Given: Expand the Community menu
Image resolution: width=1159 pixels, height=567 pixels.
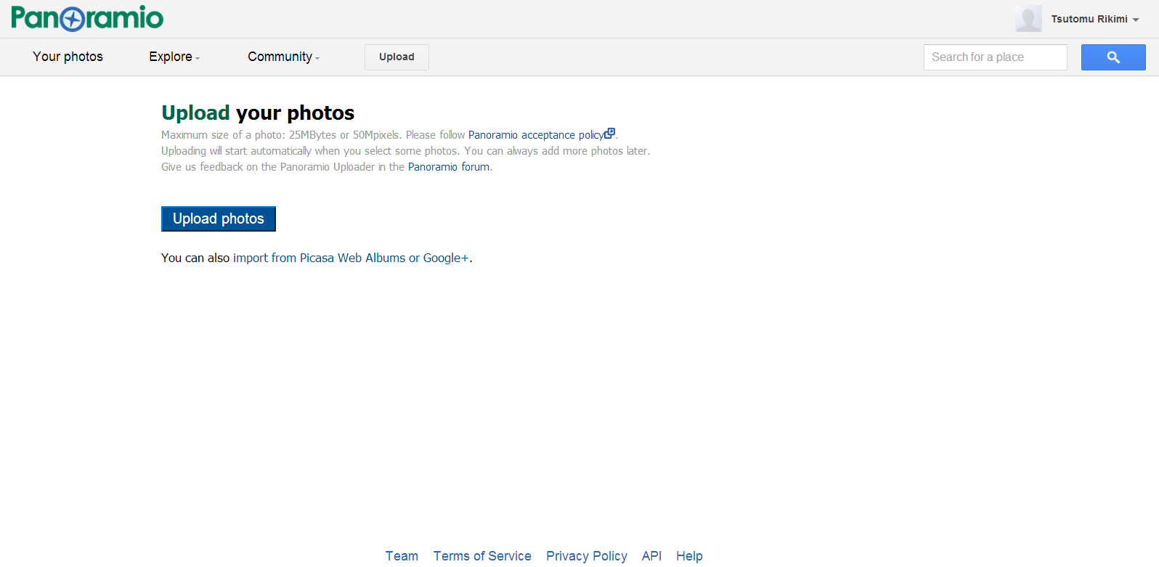Looking at the screenshot, I should tap(284, 57).
